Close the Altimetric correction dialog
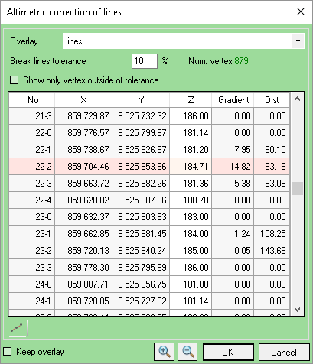The height and width of the screenshot is (364, 313). (x=301, y=11)
